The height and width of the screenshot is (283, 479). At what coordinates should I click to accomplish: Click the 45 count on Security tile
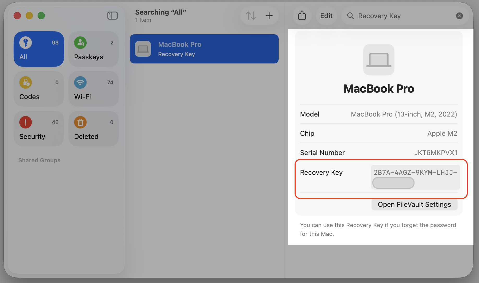pyautogui.click(x=55, y=122)
